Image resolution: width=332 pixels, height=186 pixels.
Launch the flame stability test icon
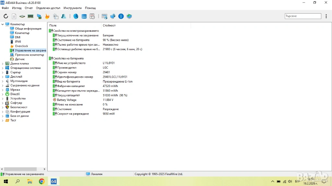[47, 16]
